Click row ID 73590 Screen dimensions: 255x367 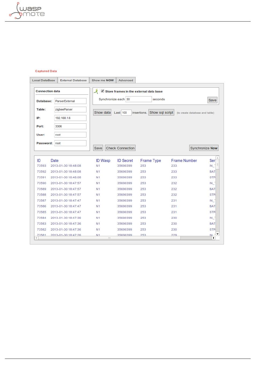click(x=42, y=183)
